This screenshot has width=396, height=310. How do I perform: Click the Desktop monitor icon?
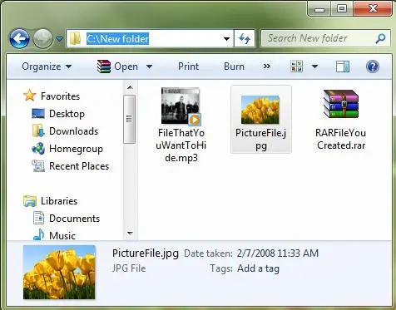[38, 114]
